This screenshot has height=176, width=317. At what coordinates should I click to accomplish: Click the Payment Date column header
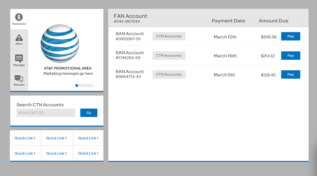[x=228, y=21]
